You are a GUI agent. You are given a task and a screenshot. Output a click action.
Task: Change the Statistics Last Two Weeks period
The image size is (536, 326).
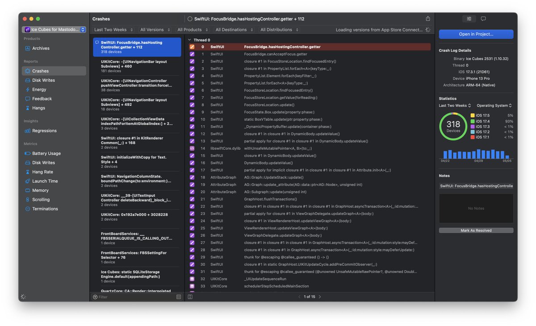(455, 106)
